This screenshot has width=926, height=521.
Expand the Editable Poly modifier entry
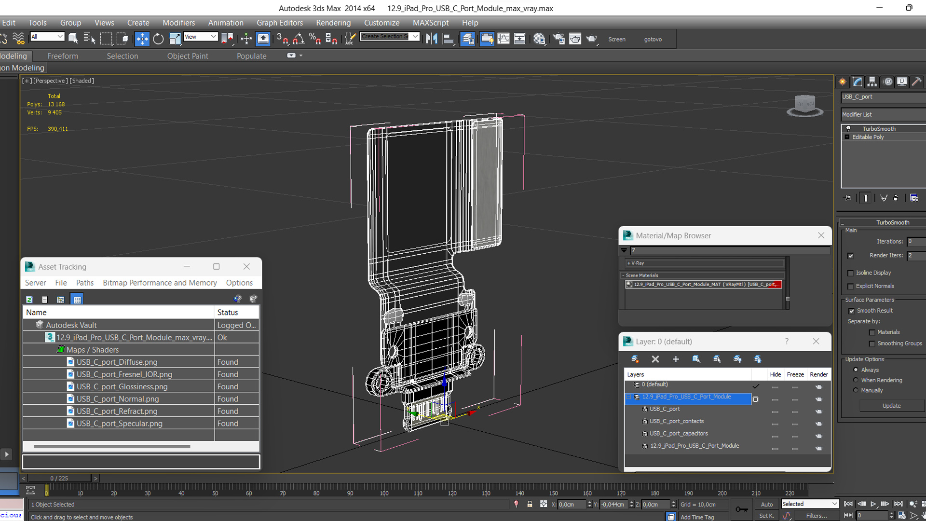[x=847, y=137]
